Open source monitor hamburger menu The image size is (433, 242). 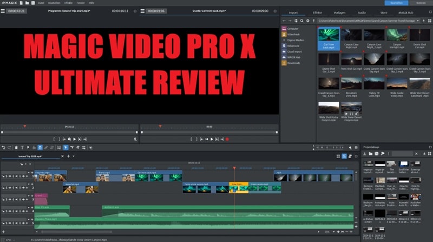pos(142,11)
